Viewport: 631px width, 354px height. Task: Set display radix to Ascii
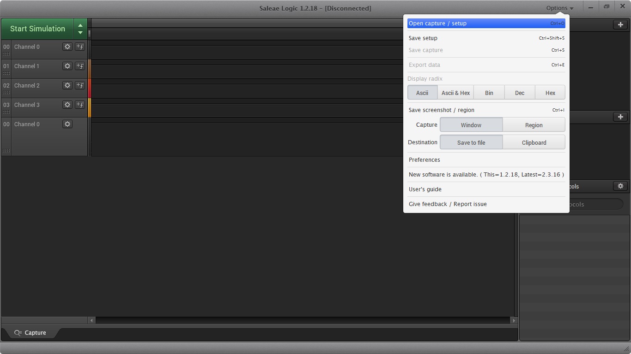(422, 93)
